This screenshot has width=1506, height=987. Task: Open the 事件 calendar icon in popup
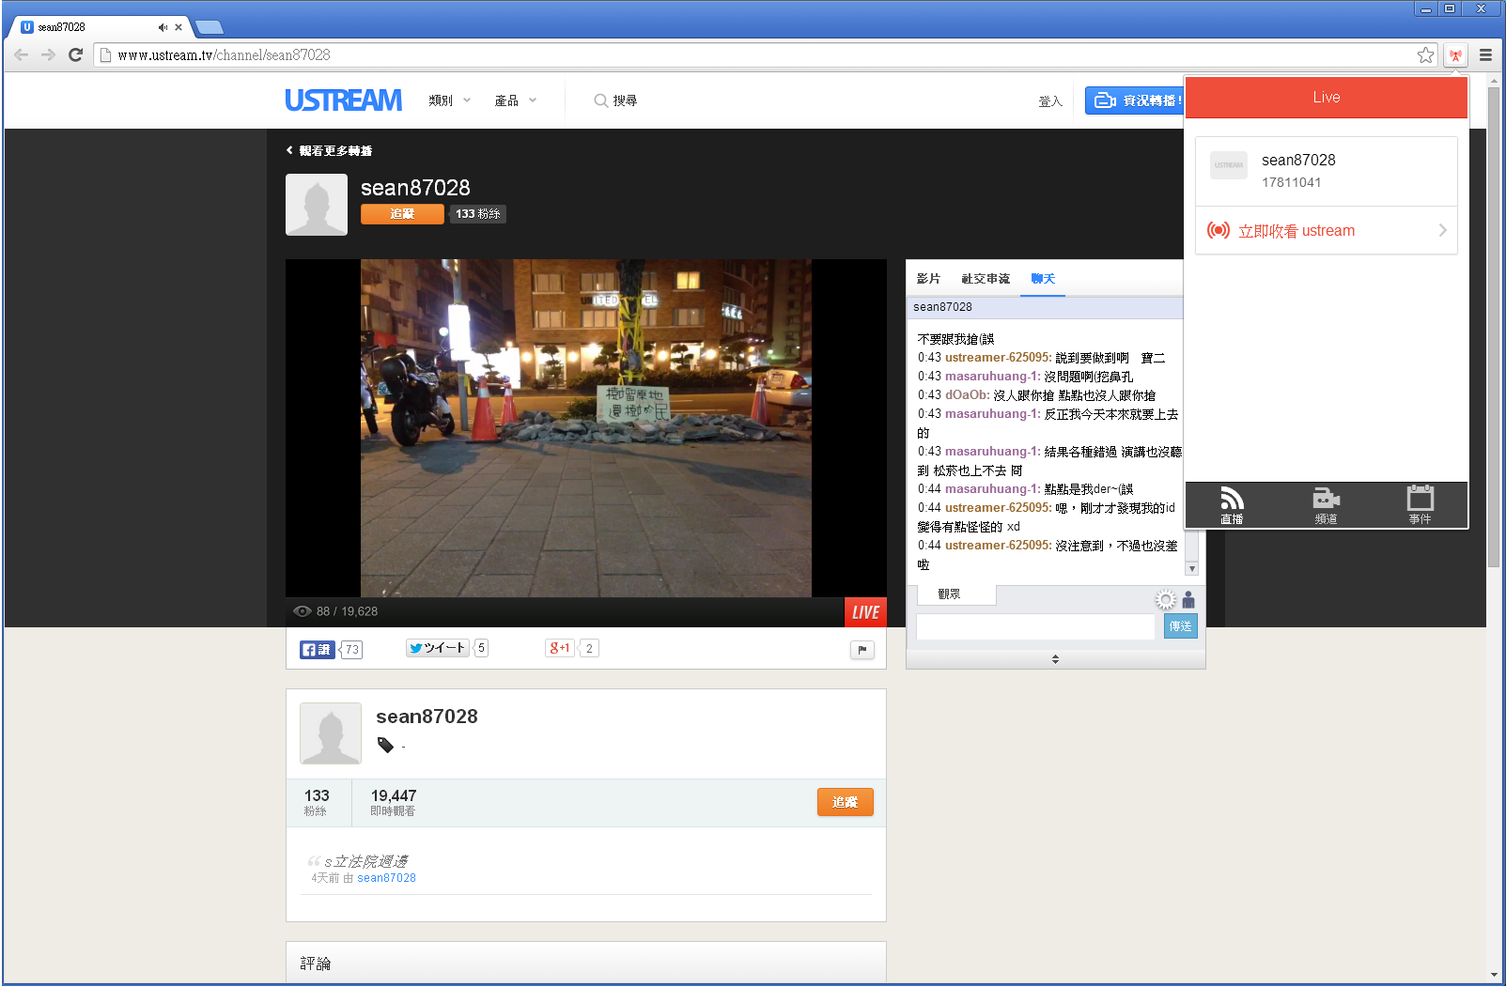[1420, 505]
